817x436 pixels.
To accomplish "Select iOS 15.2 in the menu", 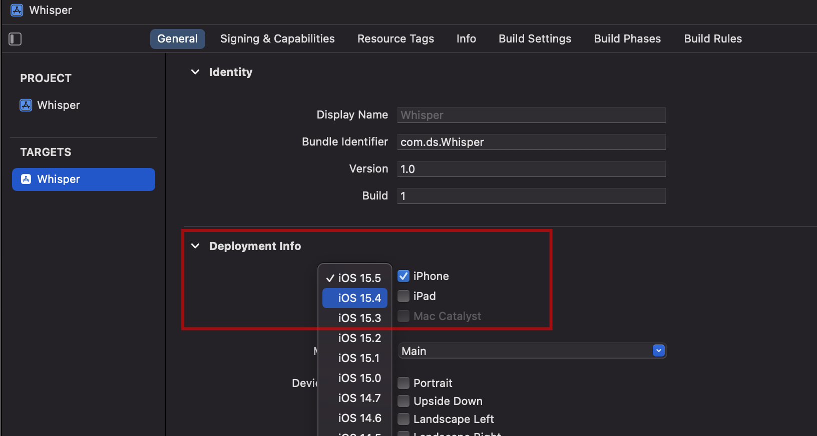I will [355, 338].
